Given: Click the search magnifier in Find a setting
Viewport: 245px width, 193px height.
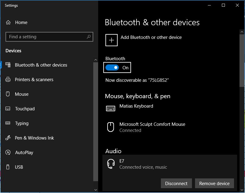Looking at the screenshot, I should click(89, 36).
